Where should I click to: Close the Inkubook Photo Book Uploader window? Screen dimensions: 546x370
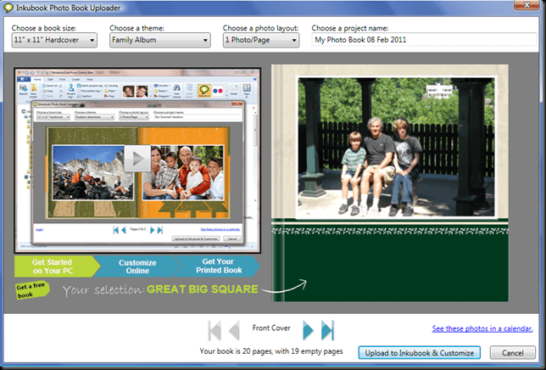(x=526, y=5)
